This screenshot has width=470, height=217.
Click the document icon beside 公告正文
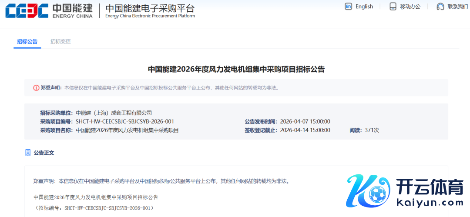28,153
